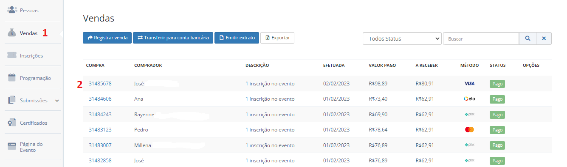Click the Programação calendar icon

(x=12, y=78)
